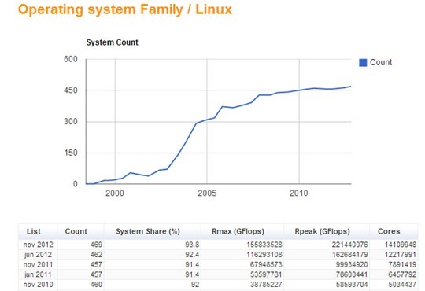
Task: Click cores value 7891419
Action: (402, 265)
